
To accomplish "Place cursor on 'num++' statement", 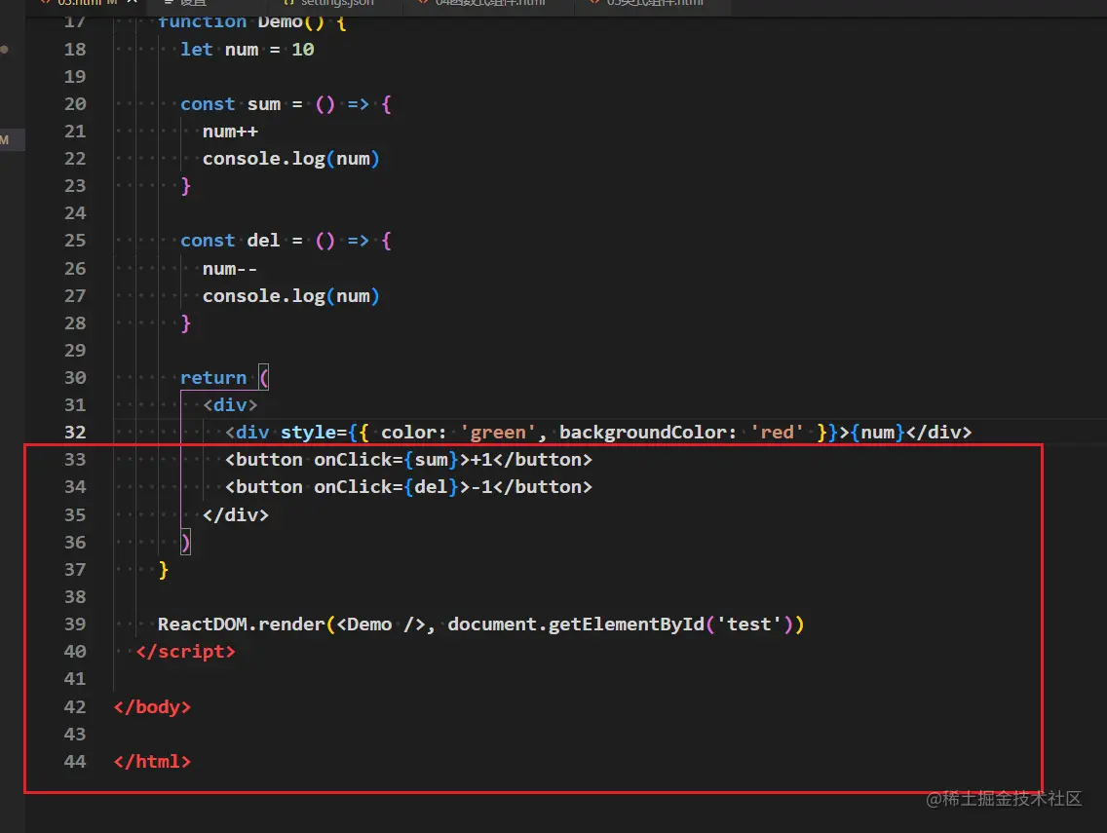I will 230,132.
